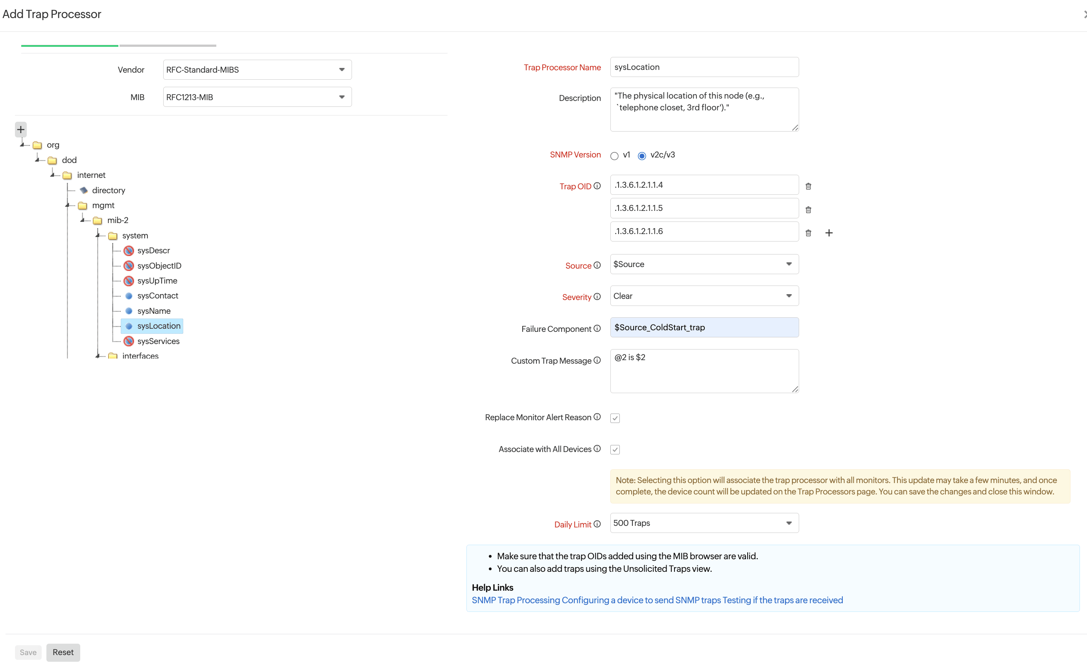
Task: Select sysContact in the MIB tree
Action: point(157,296)
